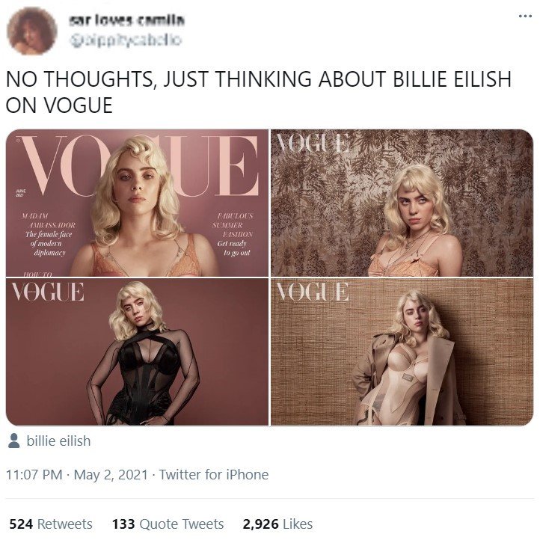Click the Madam Ambassador cover headline

[x=48, y=234]
